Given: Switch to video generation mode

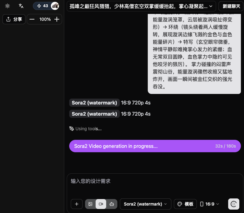Looking at the screenshot, I should [101, 204].
